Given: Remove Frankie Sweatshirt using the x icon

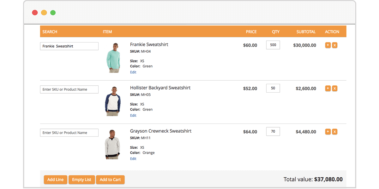Looking at the screenshot, I should point(334,45).
